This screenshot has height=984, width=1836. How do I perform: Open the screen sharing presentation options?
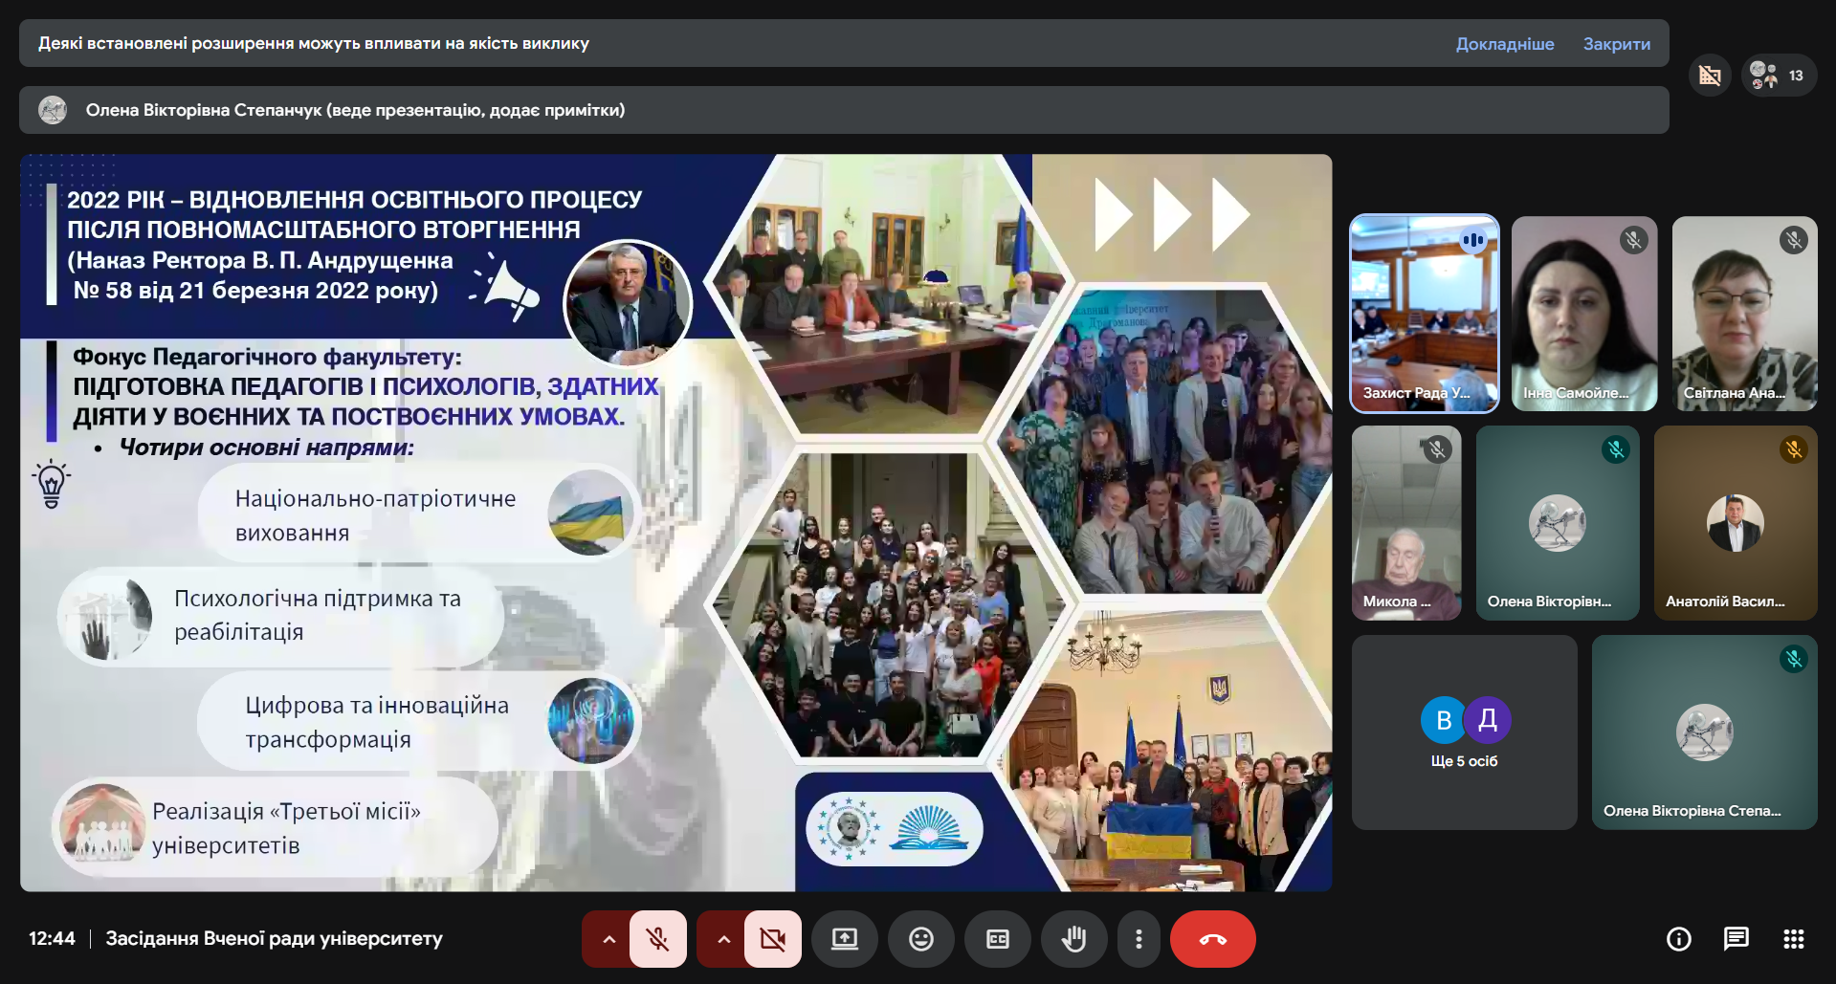(845, 938)
